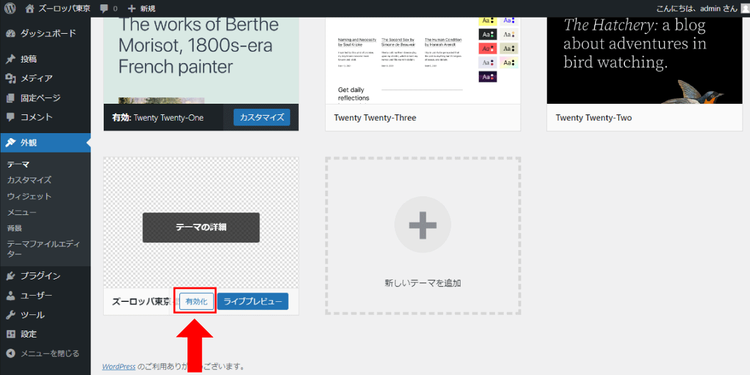Click the 投稿 pushpin icon
This screenshot has width=750, height=375.
coord(11,59)
